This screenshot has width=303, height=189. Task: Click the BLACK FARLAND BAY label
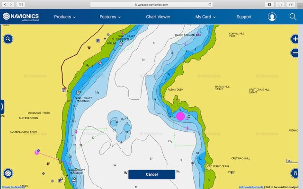(x=188, y=35)
